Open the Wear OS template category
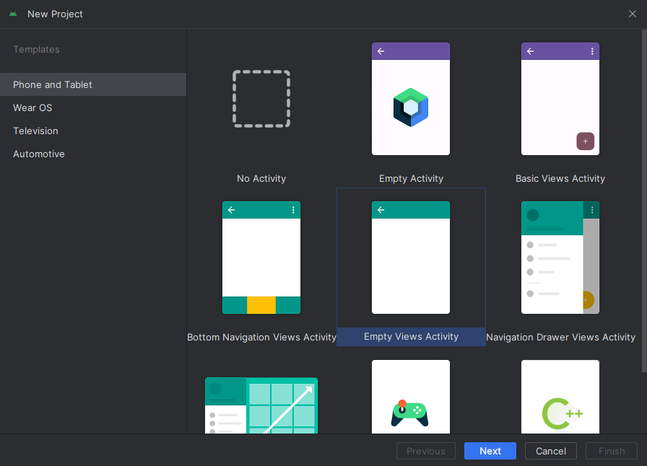The image size is (647, 466). [32, 107]
